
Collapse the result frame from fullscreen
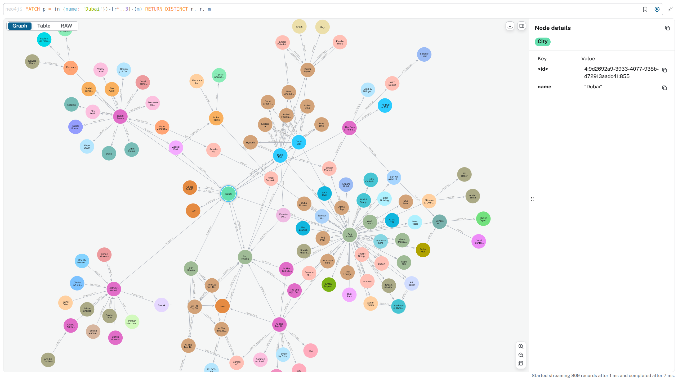click(670, 9)
